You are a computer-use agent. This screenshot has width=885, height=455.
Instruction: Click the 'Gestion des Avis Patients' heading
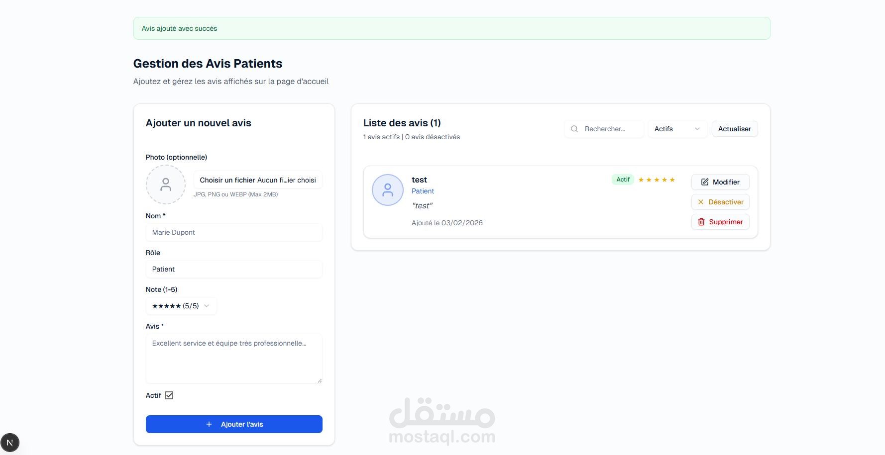tap(208, 64)
